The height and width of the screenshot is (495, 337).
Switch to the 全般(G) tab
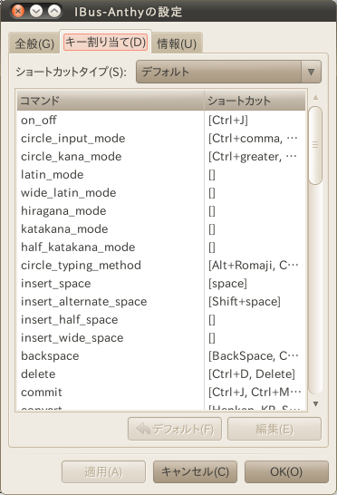[x=34, y=44]
